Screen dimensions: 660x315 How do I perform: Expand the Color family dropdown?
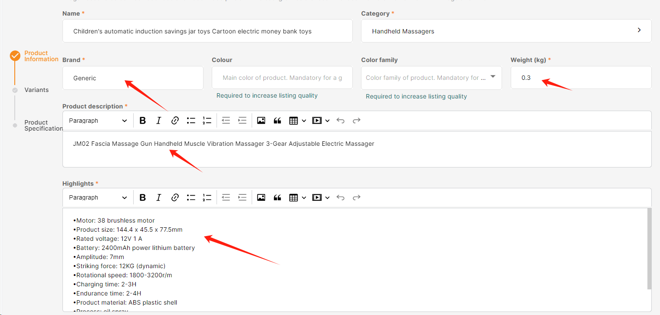pos(493,77)
